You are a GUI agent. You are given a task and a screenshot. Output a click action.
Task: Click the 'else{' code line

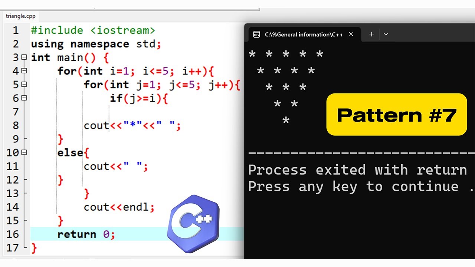[x=73, y=153]
